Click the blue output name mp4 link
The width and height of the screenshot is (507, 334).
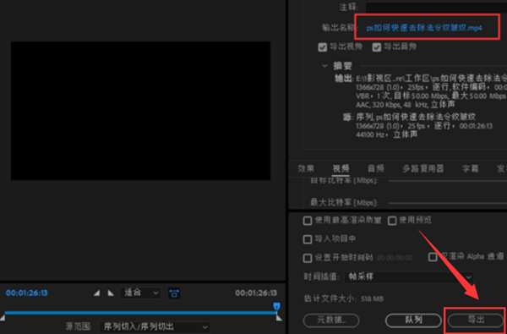click(x=424, y=28)
